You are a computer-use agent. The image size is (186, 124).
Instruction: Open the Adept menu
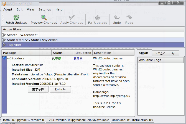tap(8, 9)
